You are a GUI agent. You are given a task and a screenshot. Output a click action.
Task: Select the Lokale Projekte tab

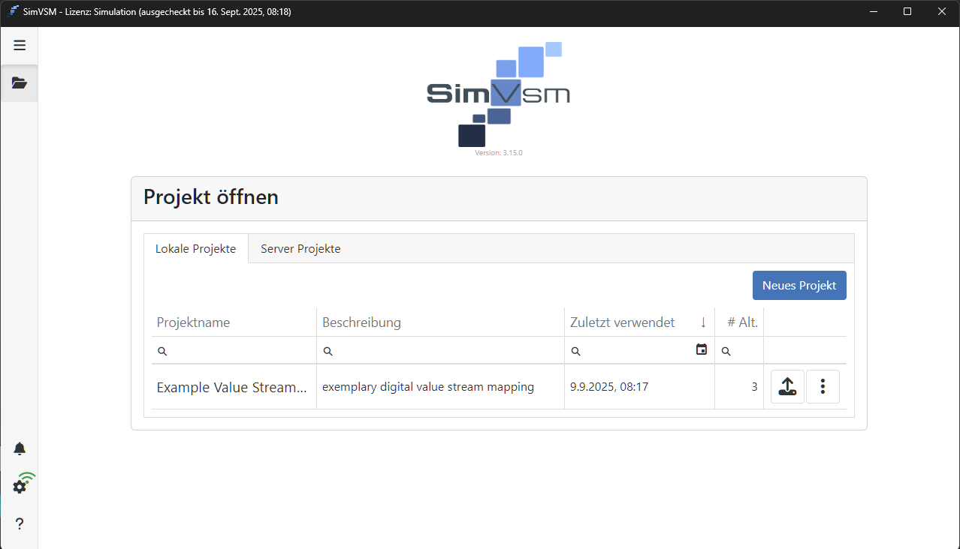(x=196, y=249)
